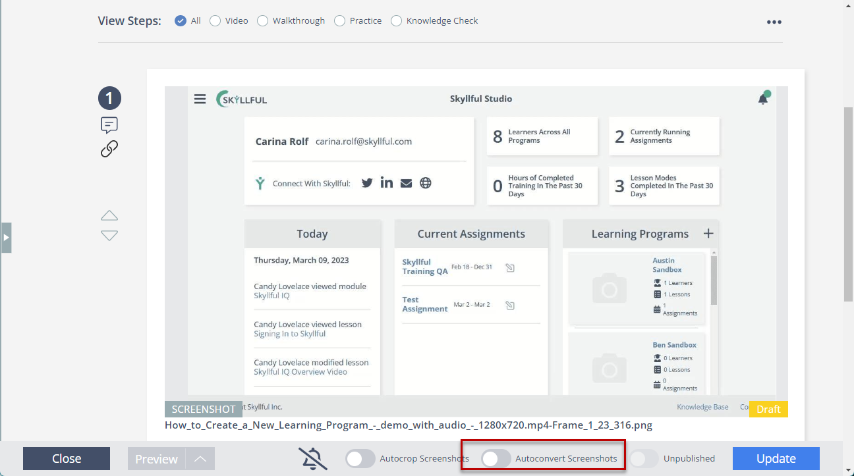
Task: Toggle Autocrop Screenshots switch
Action: pyautogui.click(x=360, y=459)
